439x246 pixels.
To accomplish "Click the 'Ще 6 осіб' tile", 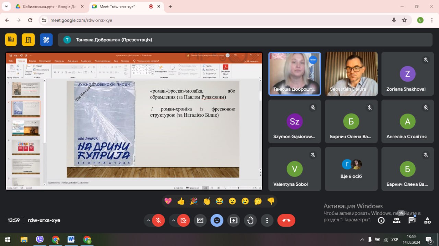I will 351,169.
